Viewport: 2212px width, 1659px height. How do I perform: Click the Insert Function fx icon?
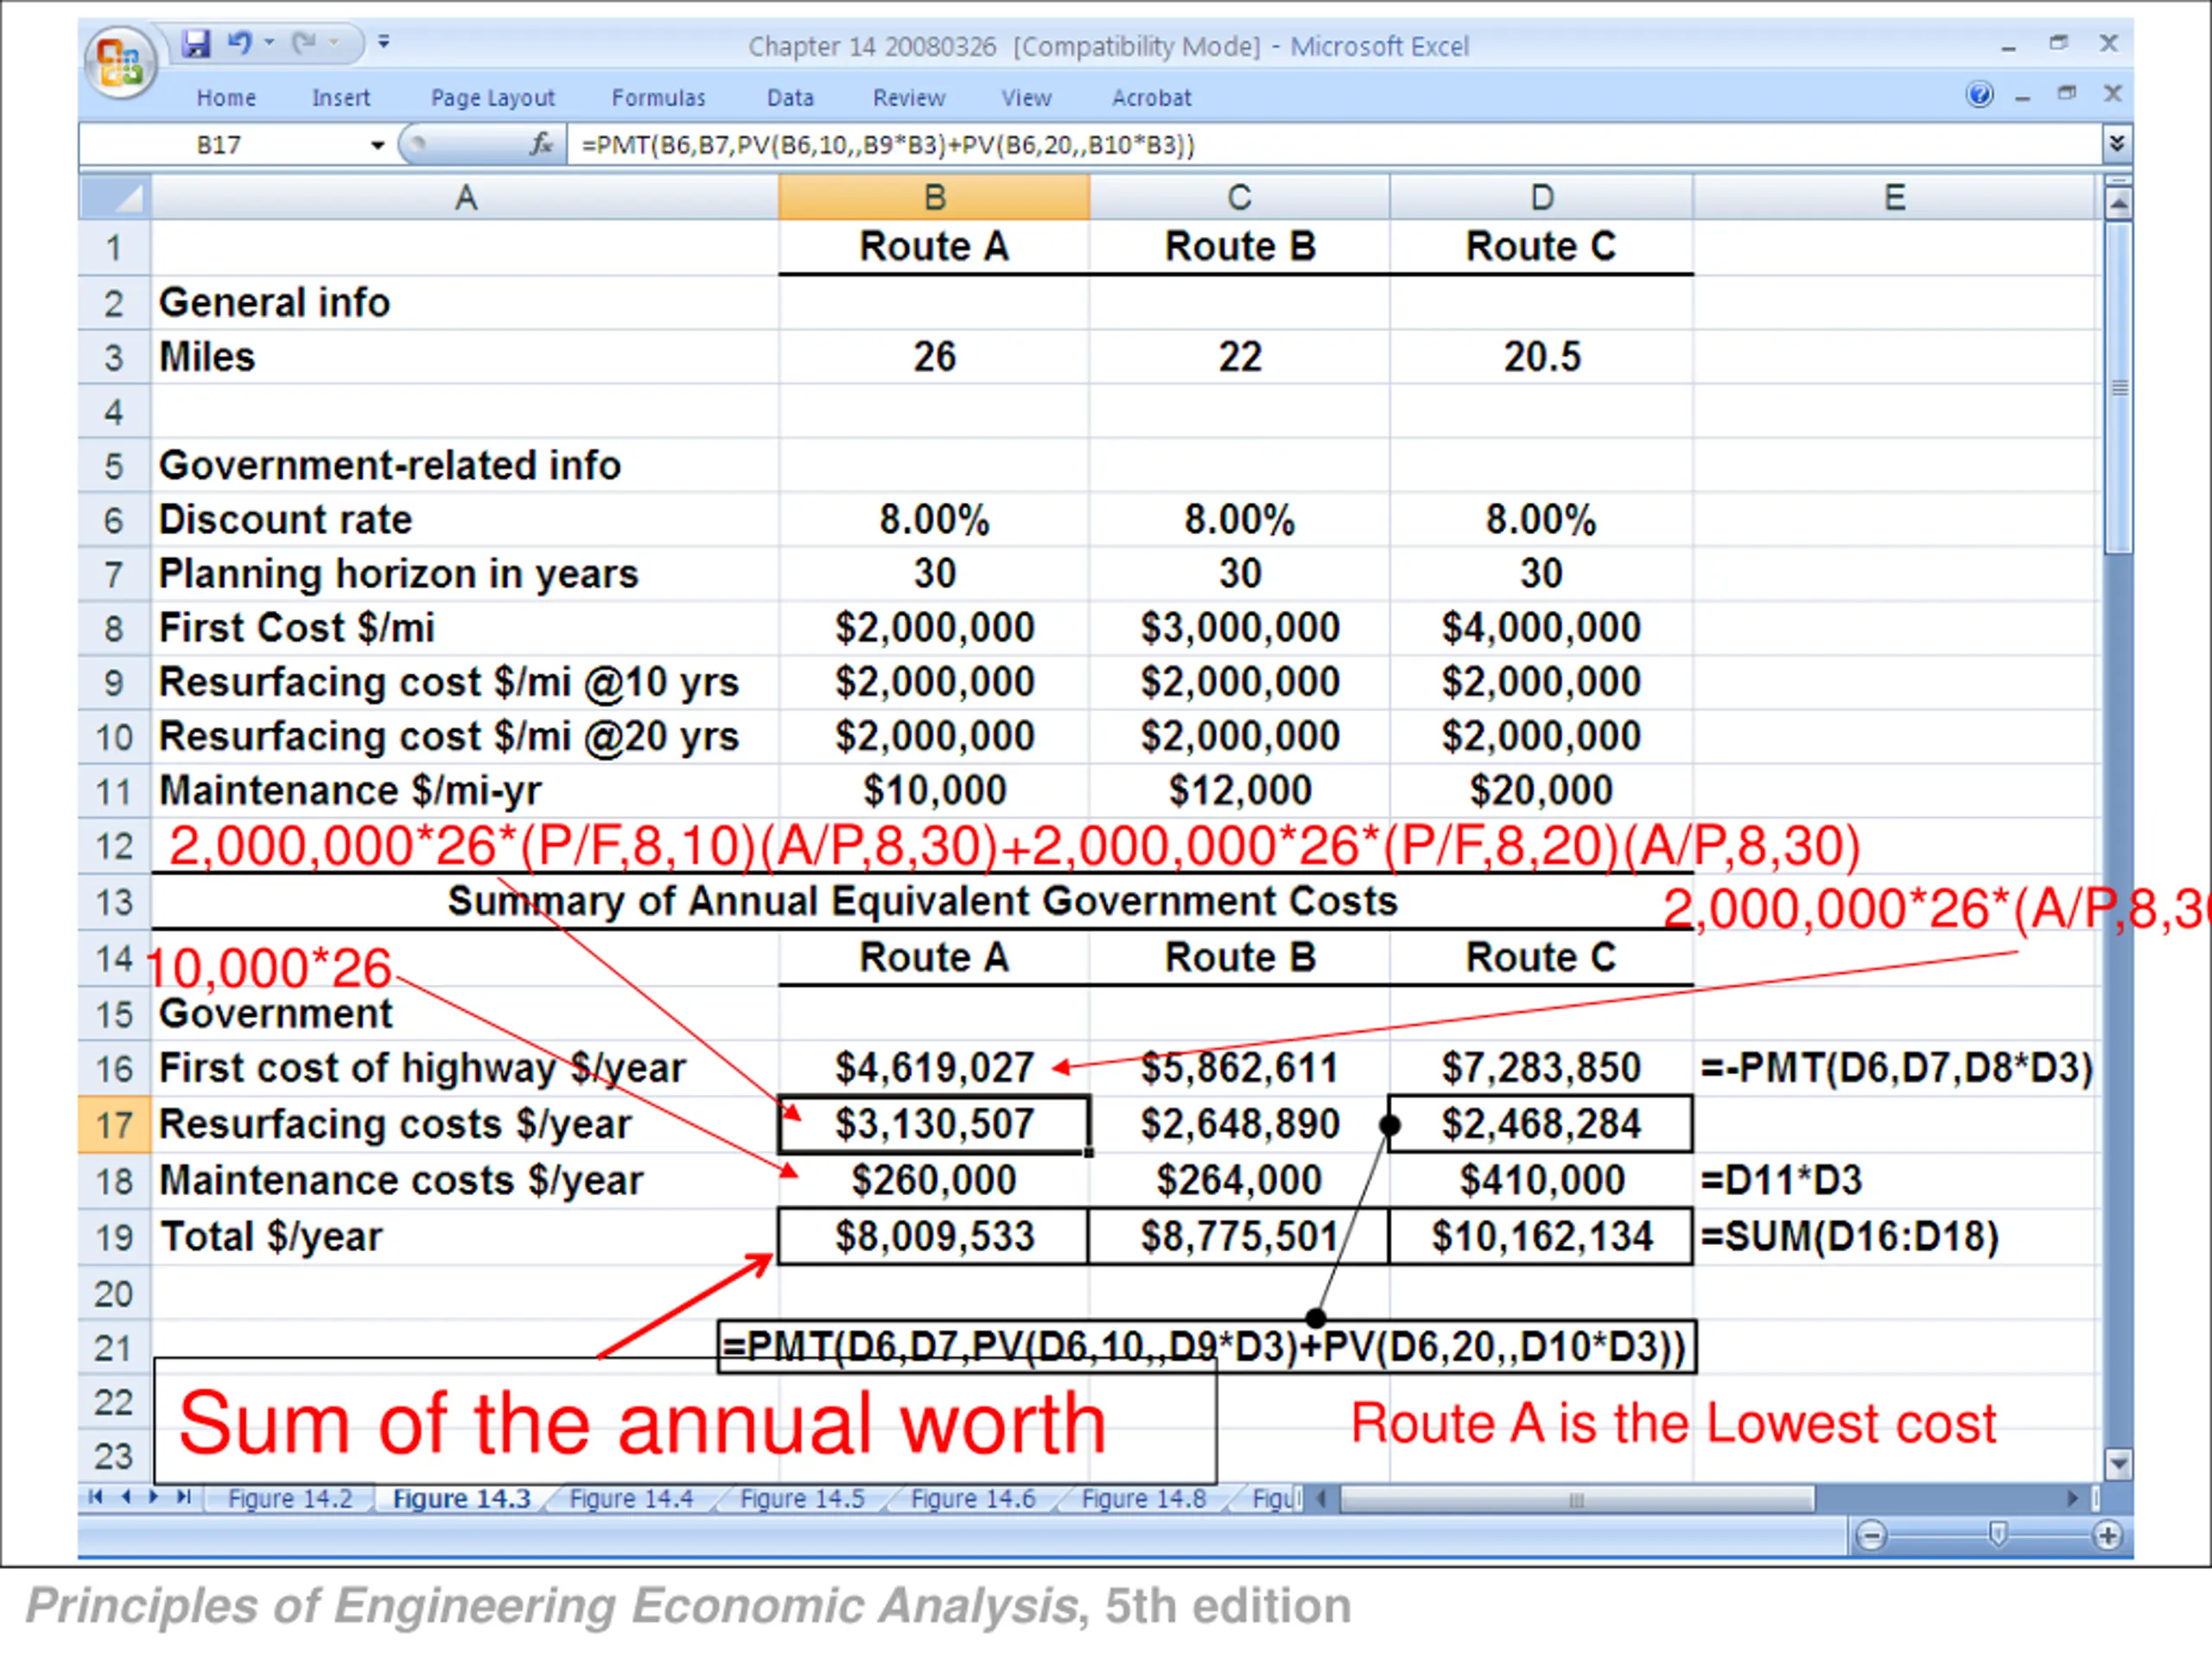(541, 145)
